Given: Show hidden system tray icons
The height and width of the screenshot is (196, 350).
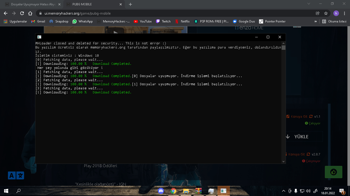Looking at the screenshot, I should pyautogui.click(x=284, y=191).
